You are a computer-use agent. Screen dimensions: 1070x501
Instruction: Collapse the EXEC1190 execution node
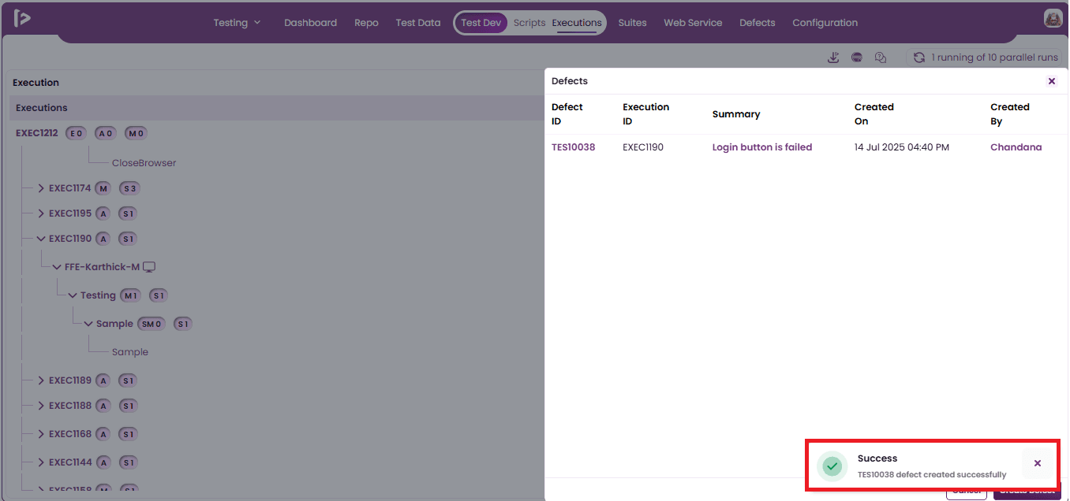click(41, 239)
